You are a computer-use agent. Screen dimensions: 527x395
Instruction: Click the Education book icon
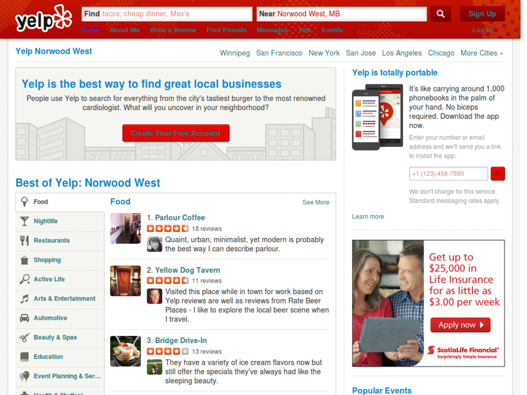tap(24, 356)
